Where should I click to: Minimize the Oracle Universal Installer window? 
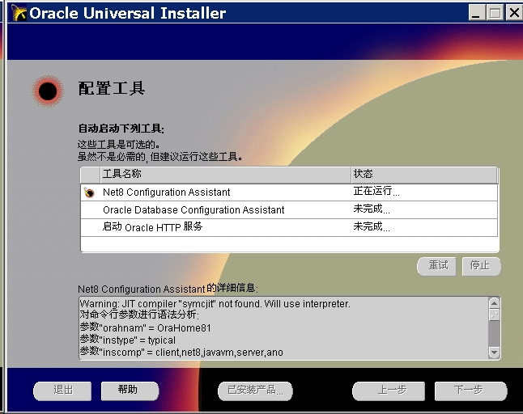point(477,13)
